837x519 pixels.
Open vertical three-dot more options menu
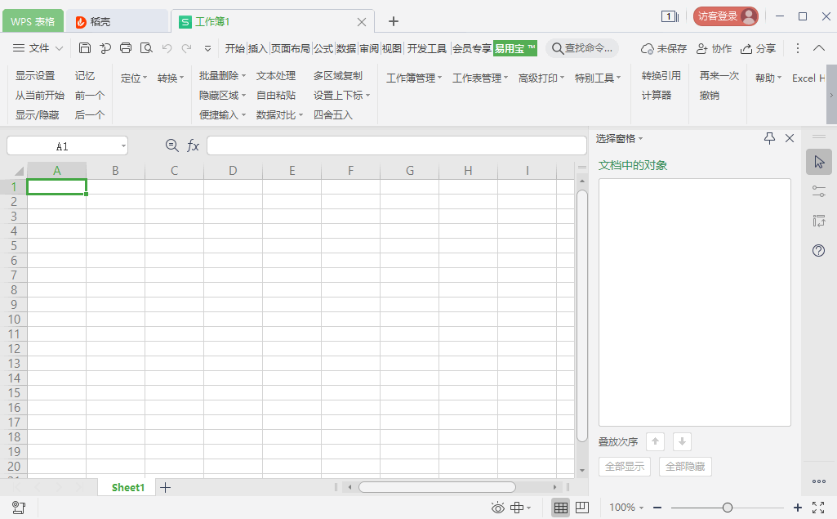[798, 48]
